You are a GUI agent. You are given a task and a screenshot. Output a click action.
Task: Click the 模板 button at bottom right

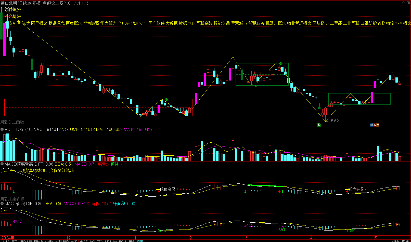click(405, 241)
